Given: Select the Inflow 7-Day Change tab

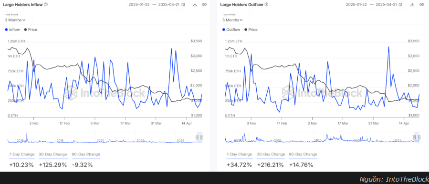Looking at the screenshot, I should 22,155.
